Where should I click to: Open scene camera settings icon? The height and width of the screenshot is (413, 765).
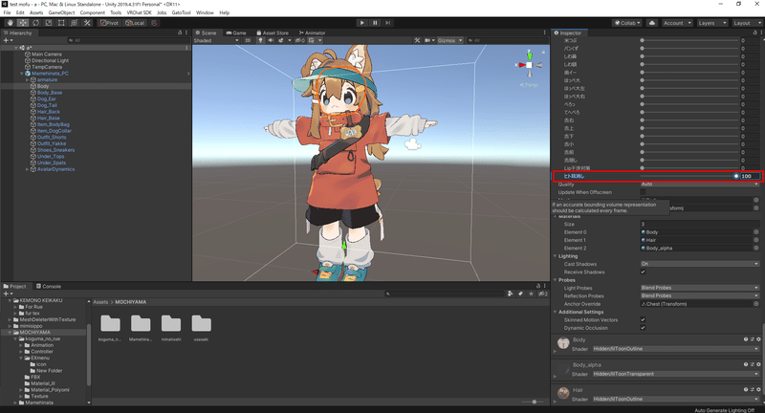point(427,40)
